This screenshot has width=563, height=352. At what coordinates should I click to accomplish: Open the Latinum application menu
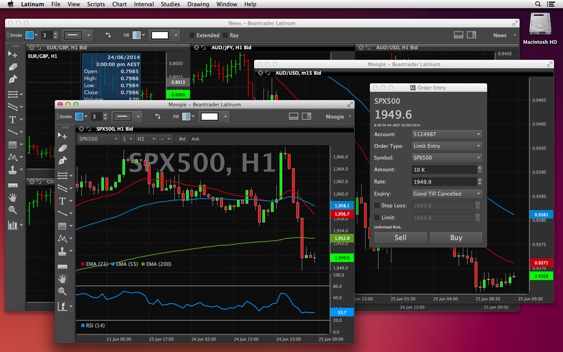[x=32, y=4]
